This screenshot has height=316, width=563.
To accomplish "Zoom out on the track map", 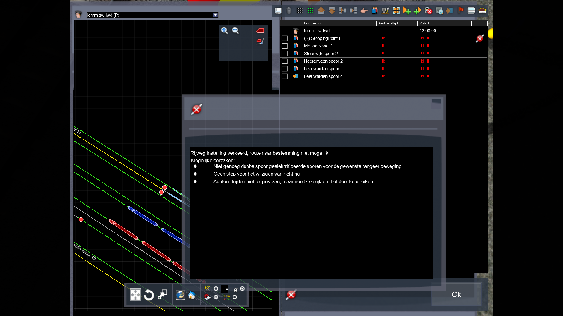I will (x=235, y=30).
